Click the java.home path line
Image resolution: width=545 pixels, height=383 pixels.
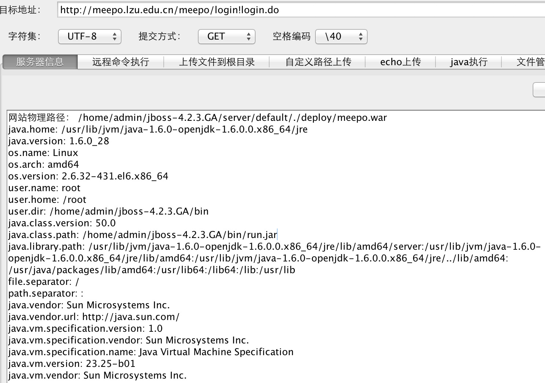point(158,129)
